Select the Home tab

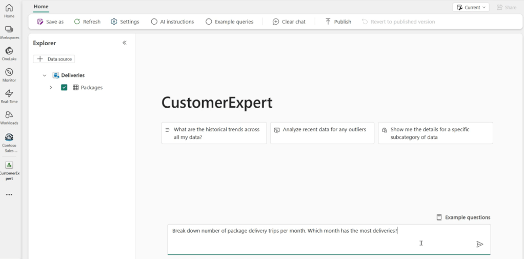41,7
